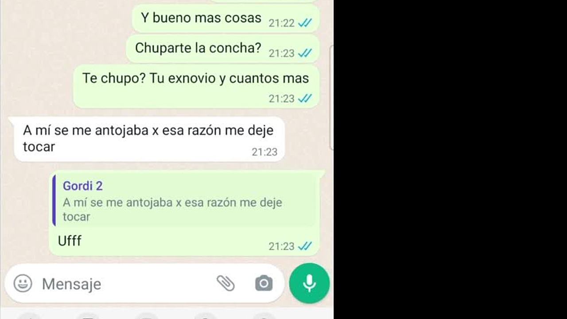Select the Gordi 2 contact name
Viewport: 567px width, 319px height.
pyautogui.click(x=83, y=186)
